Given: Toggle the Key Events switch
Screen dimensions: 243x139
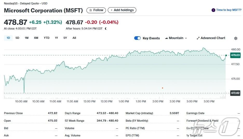Looking at the screenshot, I should point(137,38).
